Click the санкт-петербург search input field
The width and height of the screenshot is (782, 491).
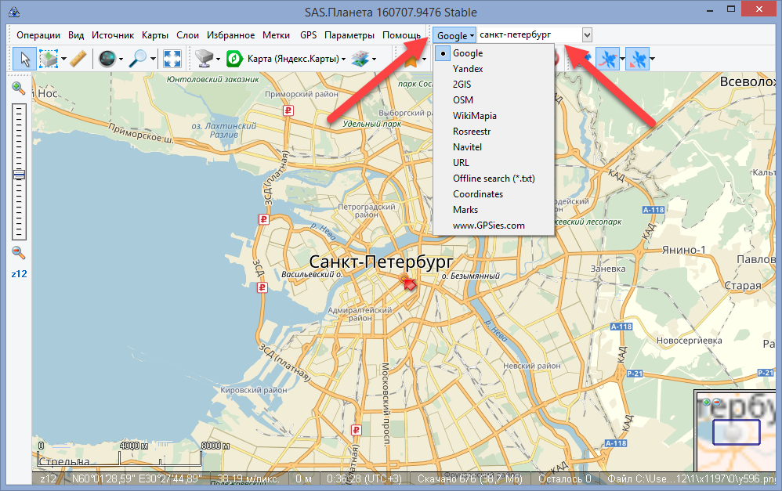pos(529,35)
